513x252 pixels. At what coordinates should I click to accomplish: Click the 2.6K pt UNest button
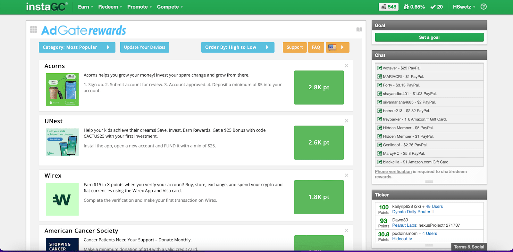tap(319, 142)
